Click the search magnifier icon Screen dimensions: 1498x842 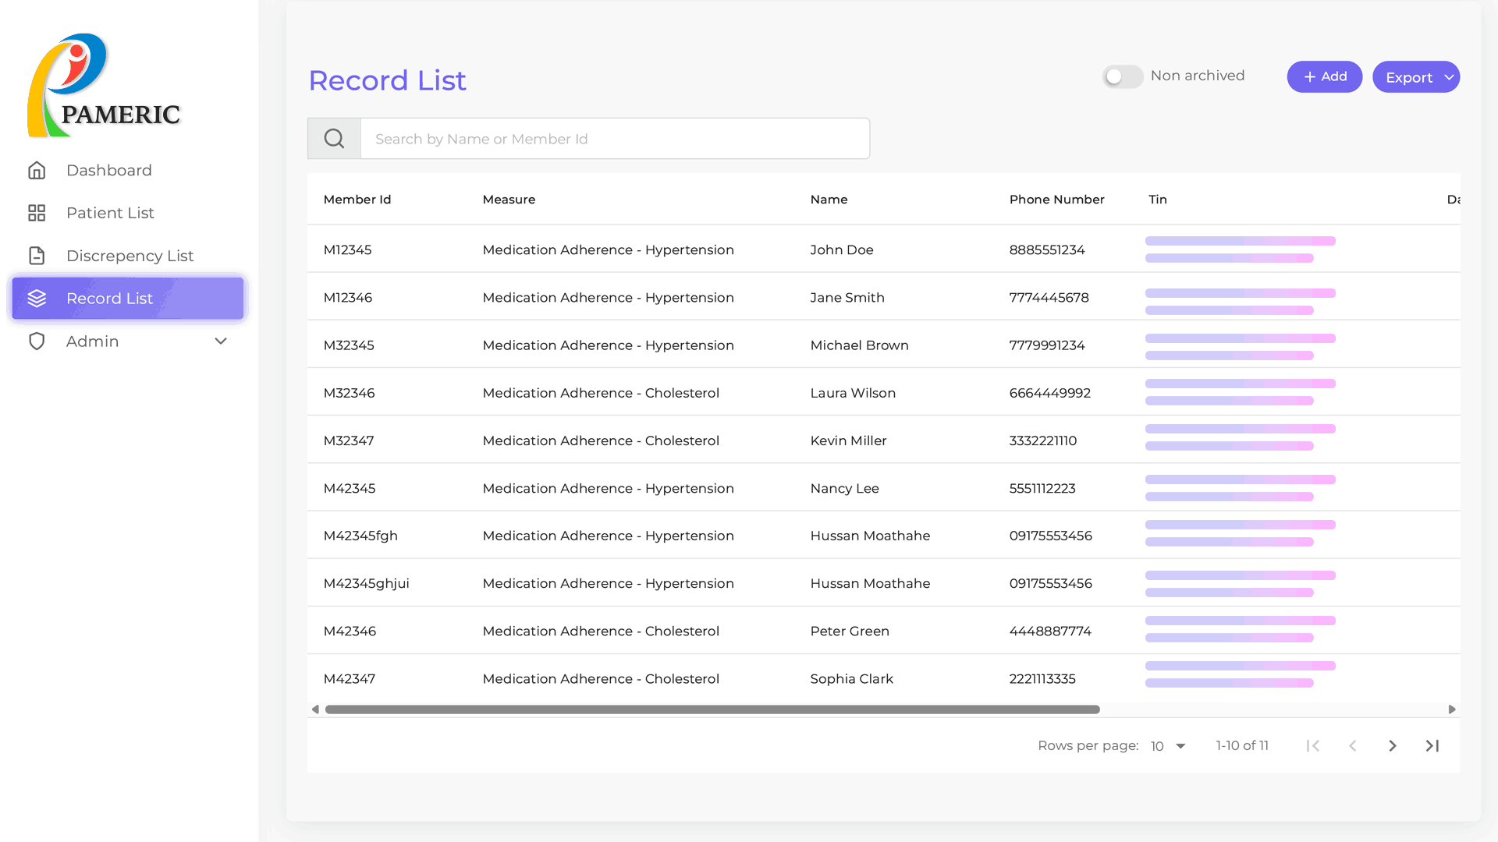tap(334, 139)
